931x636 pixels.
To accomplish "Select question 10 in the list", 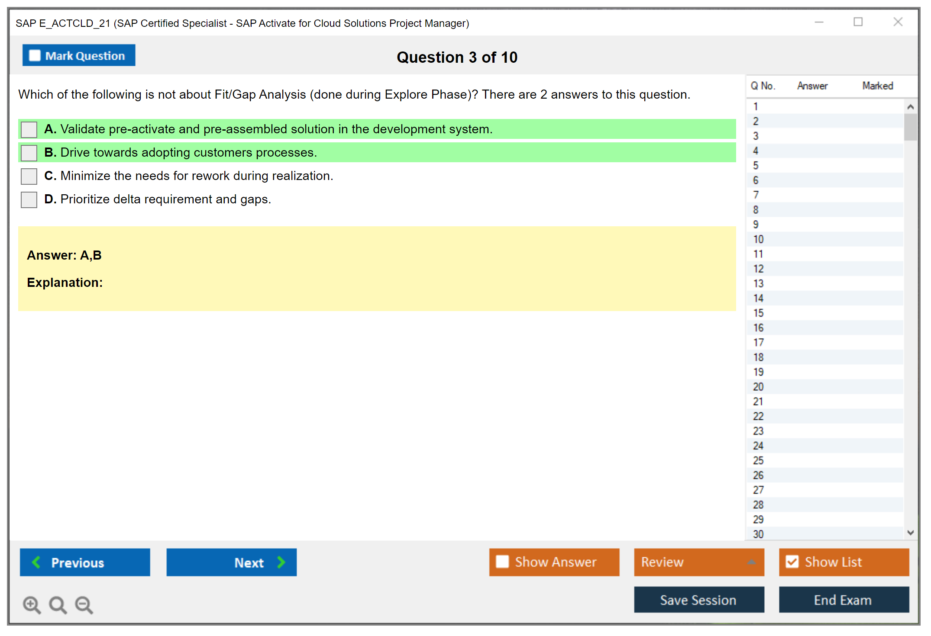I will (758, 239).
